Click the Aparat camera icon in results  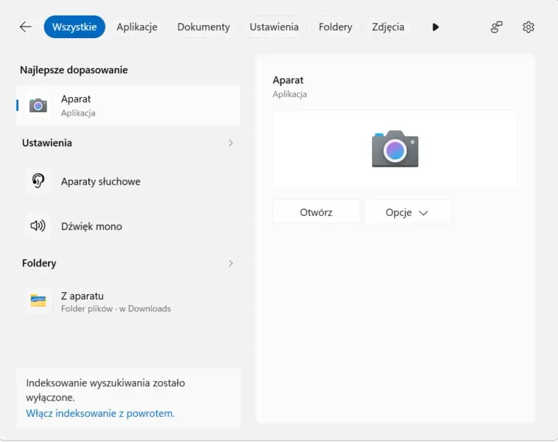pyautogui.click(x=38, y=106)
